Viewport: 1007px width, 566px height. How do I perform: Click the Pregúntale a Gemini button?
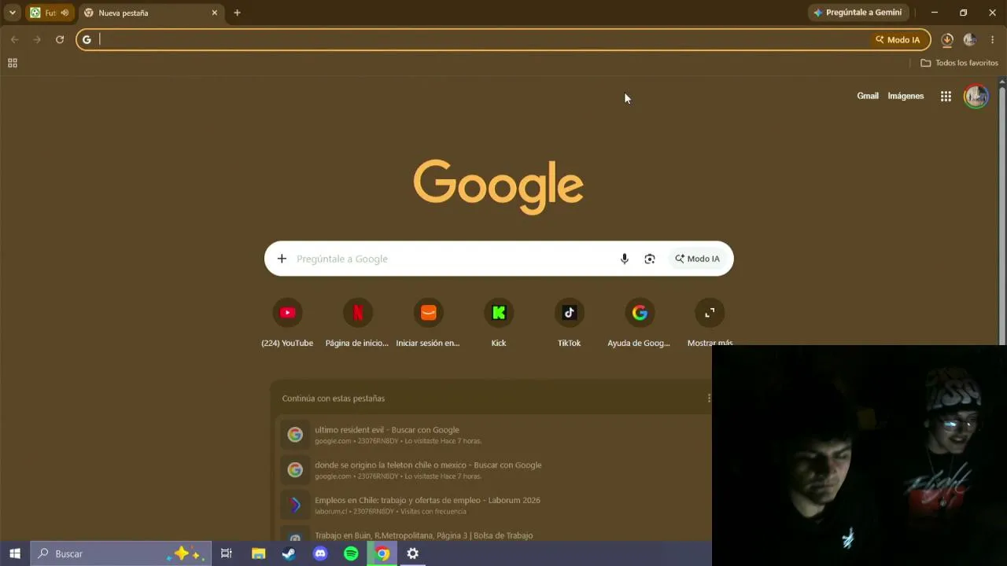(x=858, y=13)
